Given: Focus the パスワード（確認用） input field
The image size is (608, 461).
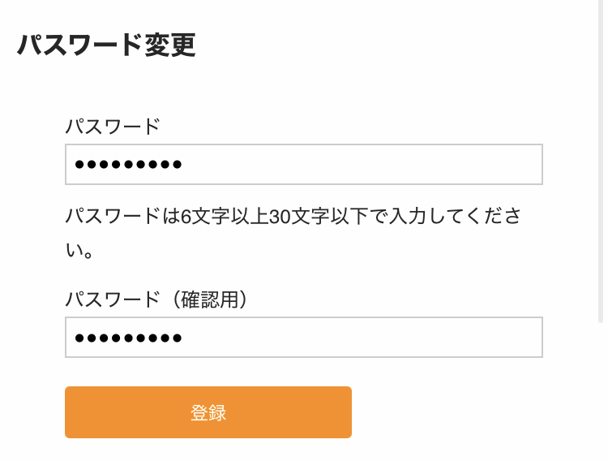Looking at the screenshot, I should pos(303,338).
